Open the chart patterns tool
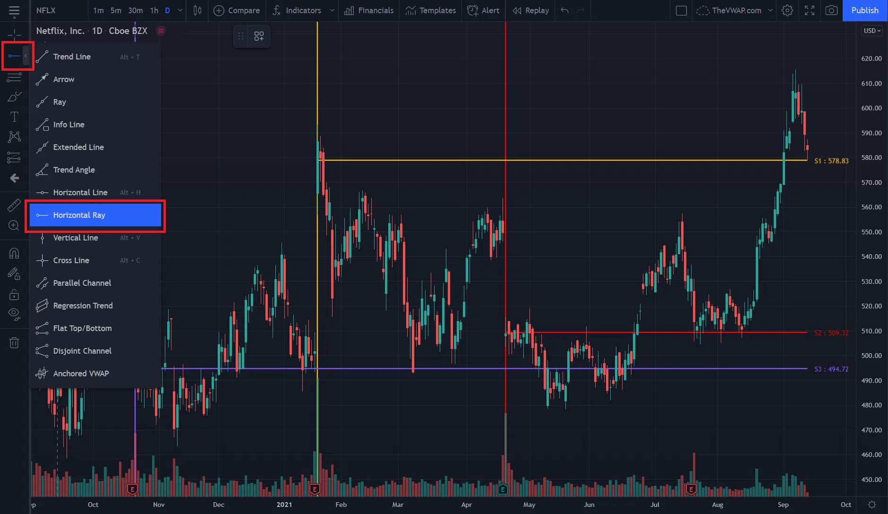The height and width of the screenshot is (514, 888). [14, 137]
